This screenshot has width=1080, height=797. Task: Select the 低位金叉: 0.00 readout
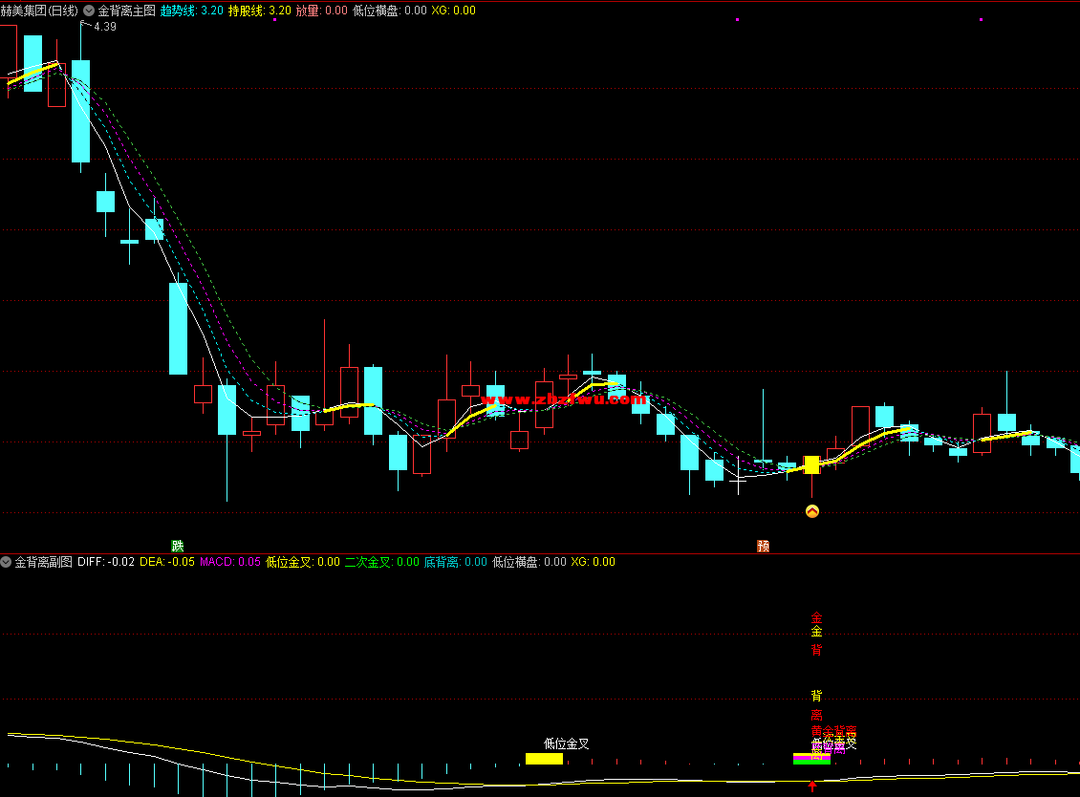pyautogui.click(x=303, y=562)
